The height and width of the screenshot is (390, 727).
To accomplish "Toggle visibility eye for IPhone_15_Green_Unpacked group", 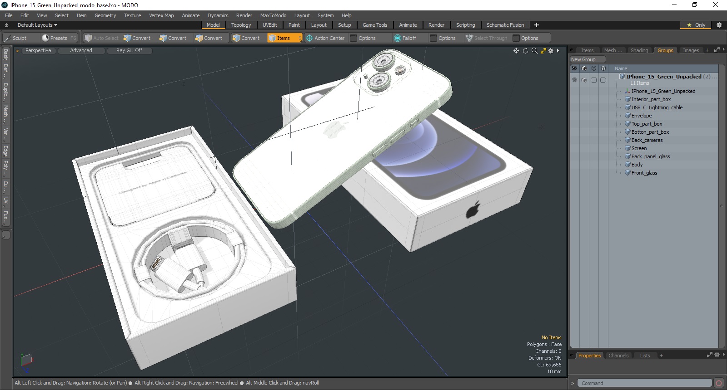I will click(574, 80).
